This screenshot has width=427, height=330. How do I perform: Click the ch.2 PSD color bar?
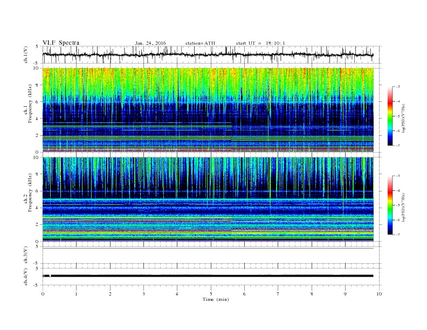point(390,205)
